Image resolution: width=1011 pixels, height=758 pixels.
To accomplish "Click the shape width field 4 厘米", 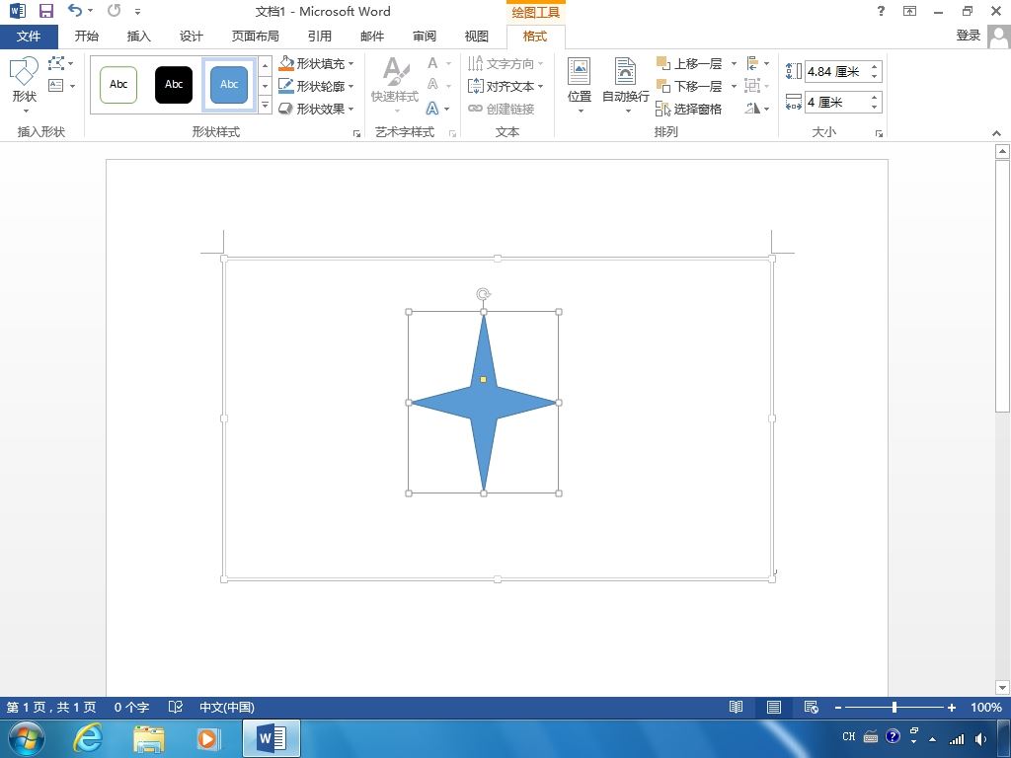I will point(835,102).
